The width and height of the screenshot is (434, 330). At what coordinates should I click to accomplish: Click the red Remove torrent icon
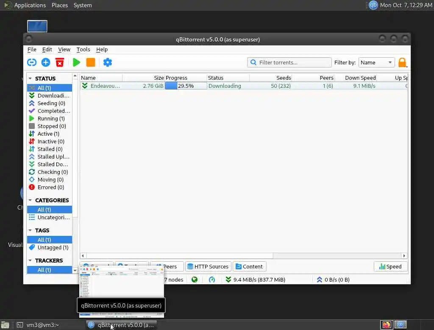60,62
